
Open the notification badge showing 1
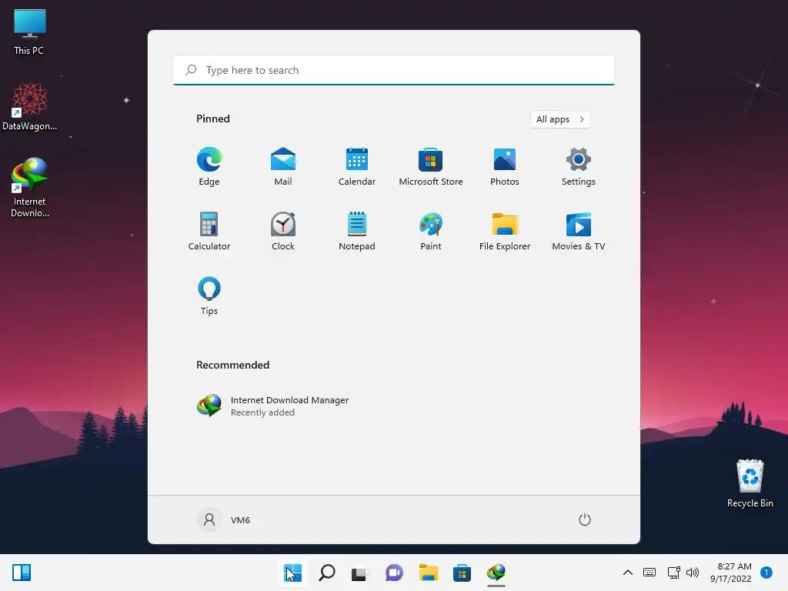click(x=766, y=573)
